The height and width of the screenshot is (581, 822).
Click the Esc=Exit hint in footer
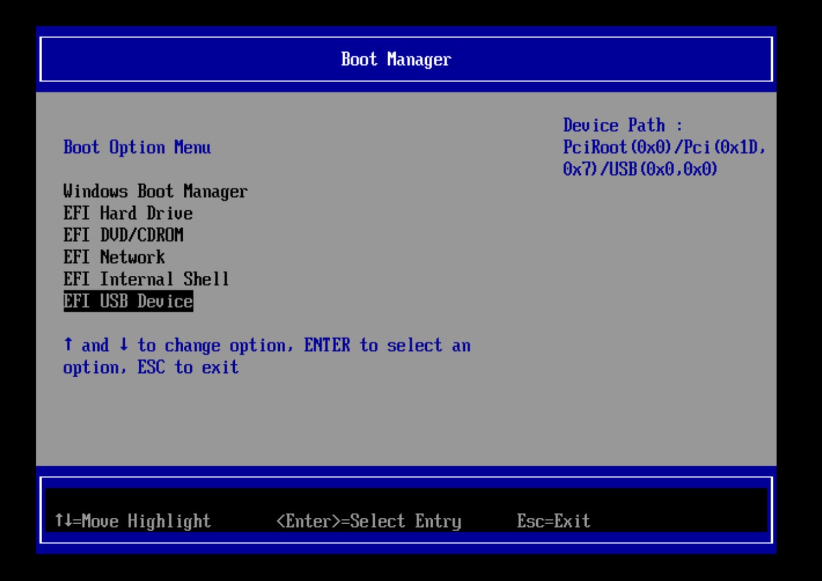(553, 521)
